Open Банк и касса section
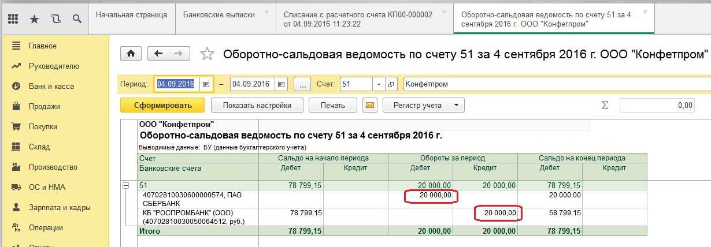The width and height of the screenshot is (711, 247). coord(51,86)
